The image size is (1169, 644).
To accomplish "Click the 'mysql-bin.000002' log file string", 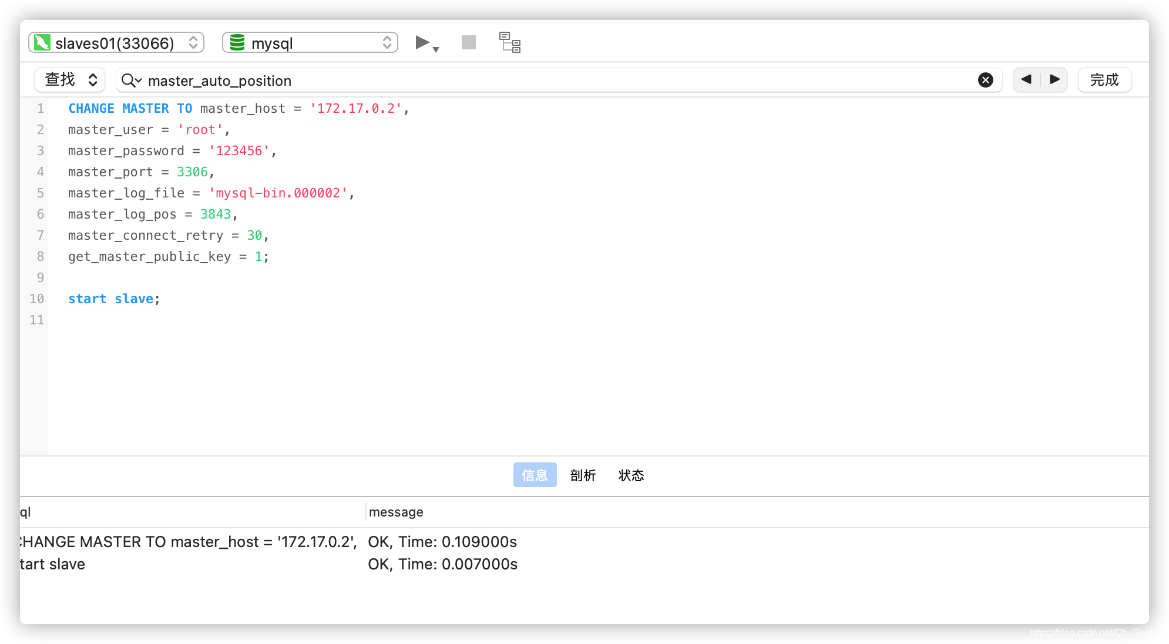I will pyautogui.click(x=278, y=193).
